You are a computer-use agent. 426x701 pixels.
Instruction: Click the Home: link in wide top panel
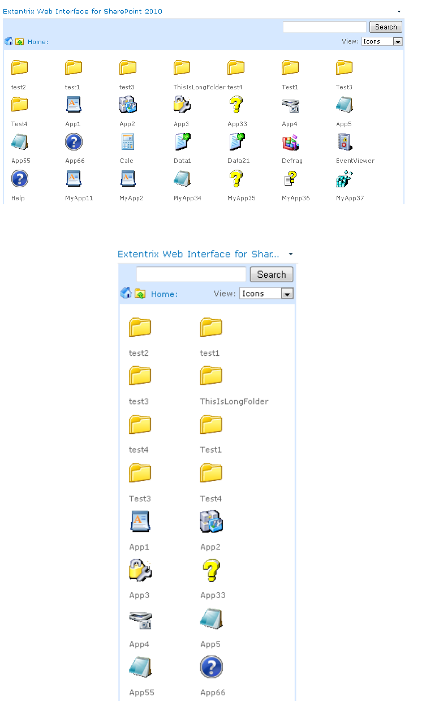pyautogui.click(x=38, y=42)
